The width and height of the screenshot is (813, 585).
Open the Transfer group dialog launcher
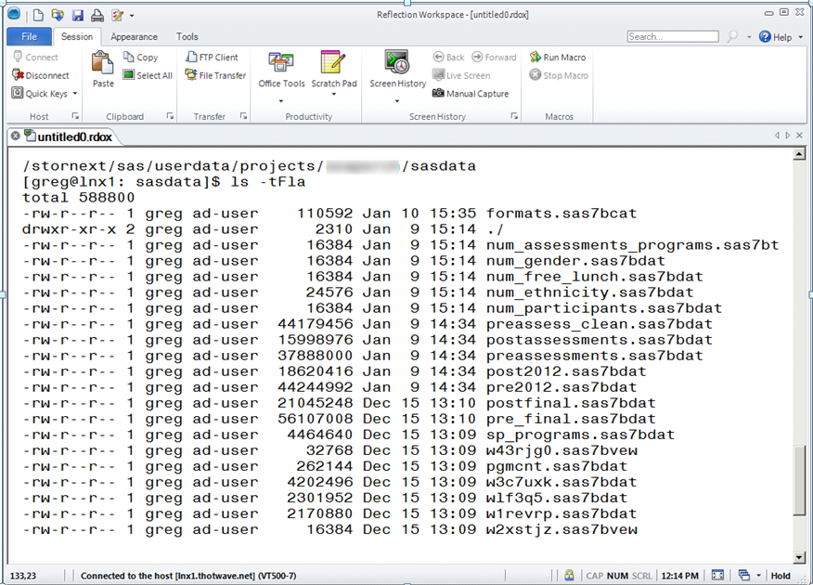pos(244,116)
